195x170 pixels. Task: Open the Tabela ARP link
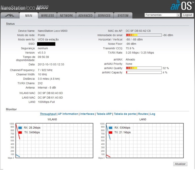click(x=104, y=114)
